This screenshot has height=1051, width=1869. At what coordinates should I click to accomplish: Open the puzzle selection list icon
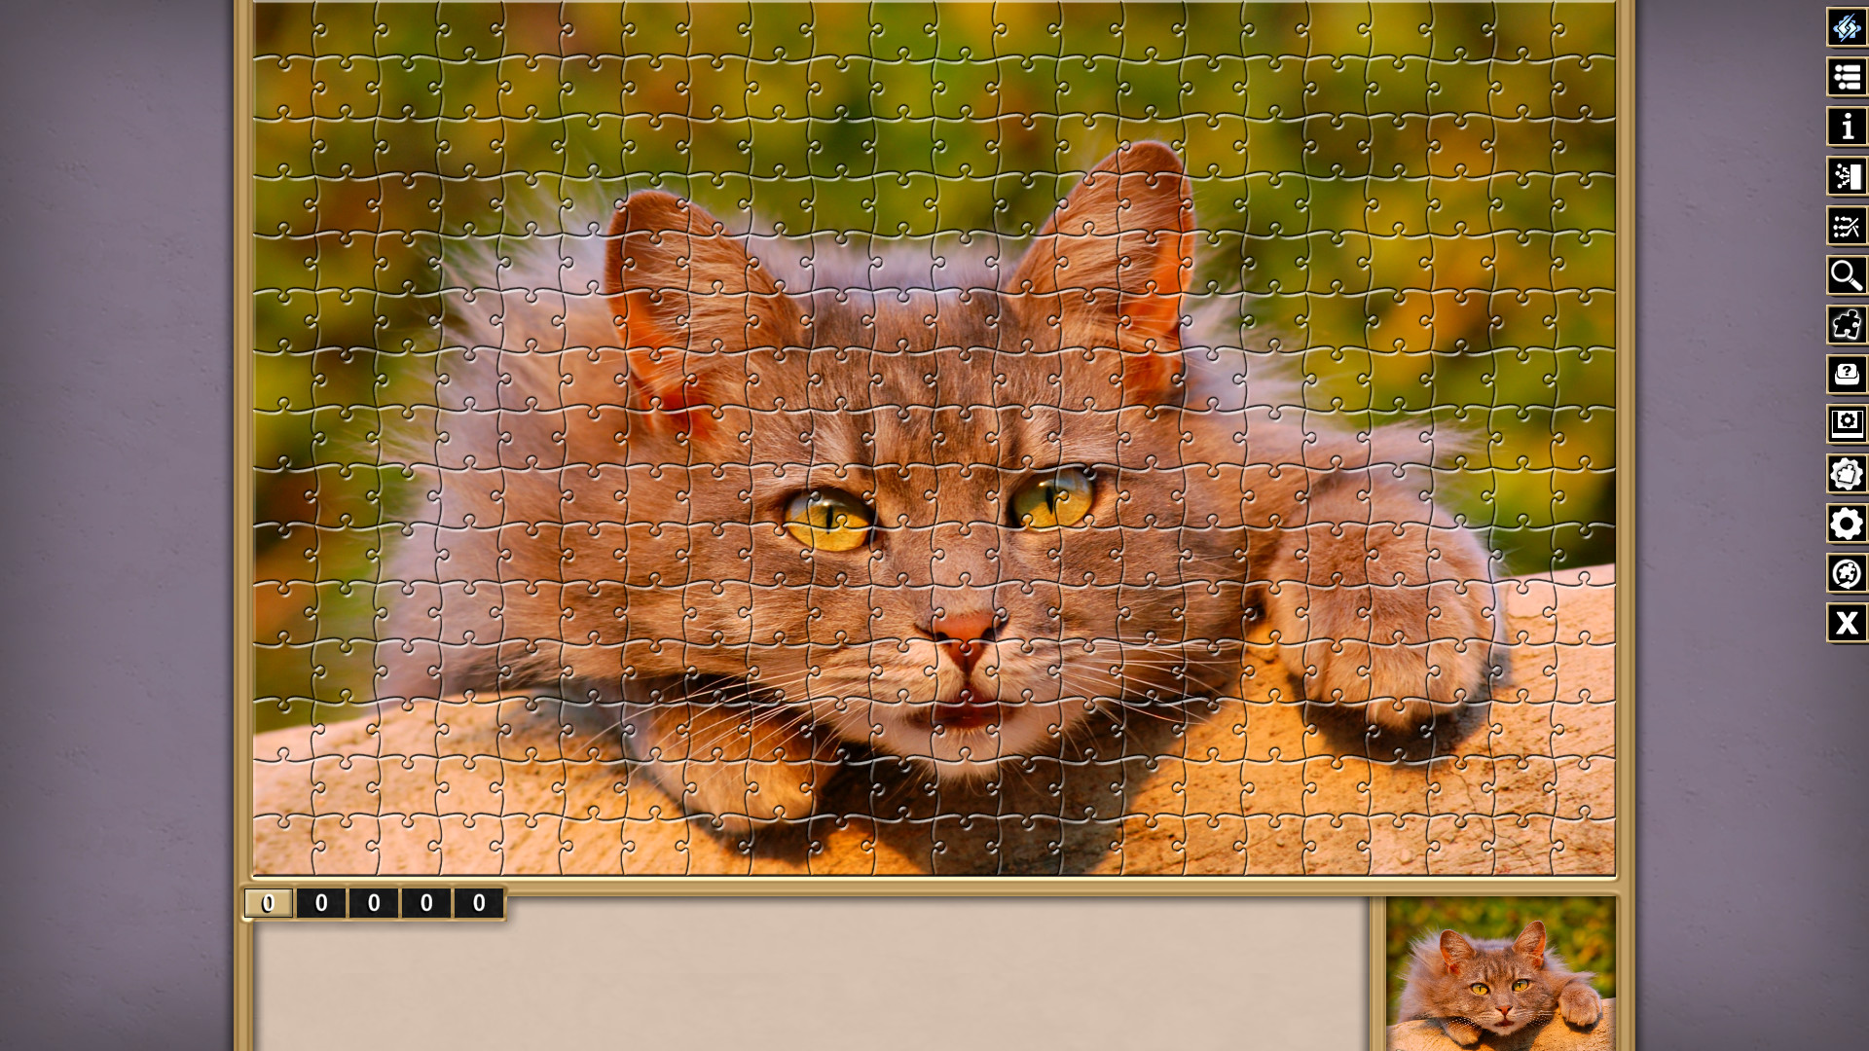[x=1846, y=77]
